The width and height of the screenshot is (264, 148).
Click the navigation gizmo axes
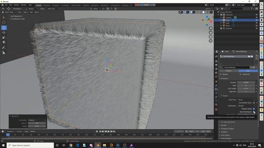click(x=207, y=21)
